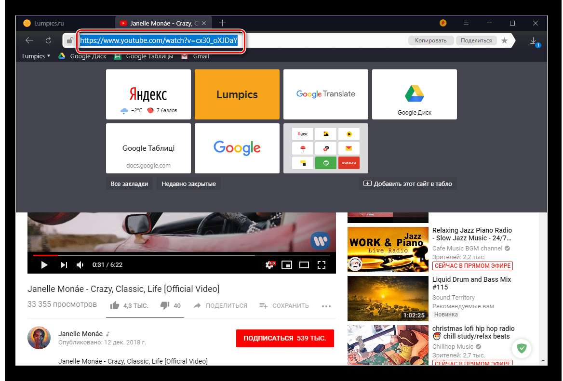Switch to the Lumpics.ru tab
This screenshot has width=563, height=381.
(49, 23)
